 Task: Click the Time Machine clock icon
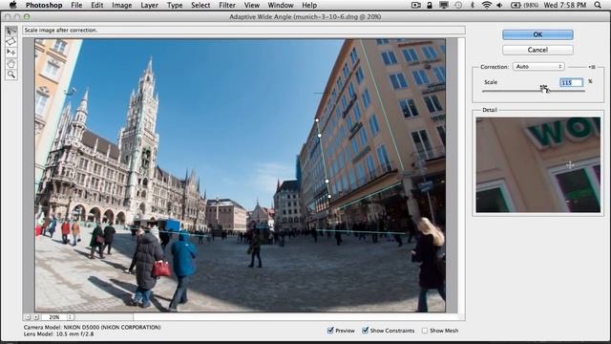coord(458,5)
